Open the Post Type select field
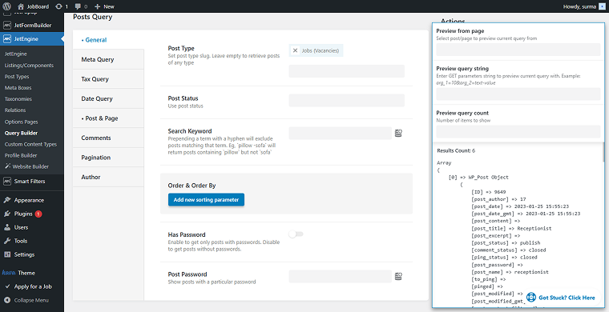The image size is (609, 312). pyautogui.click(x=346, y=71)
